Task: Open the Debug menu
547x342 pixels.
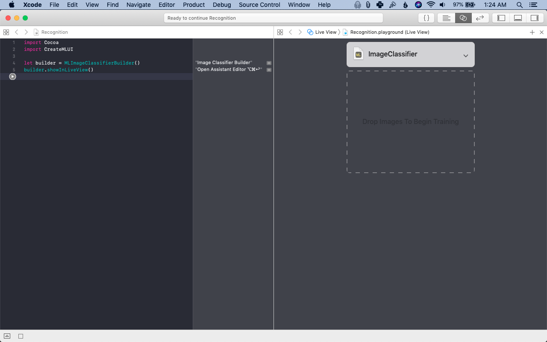Action: 222,5
